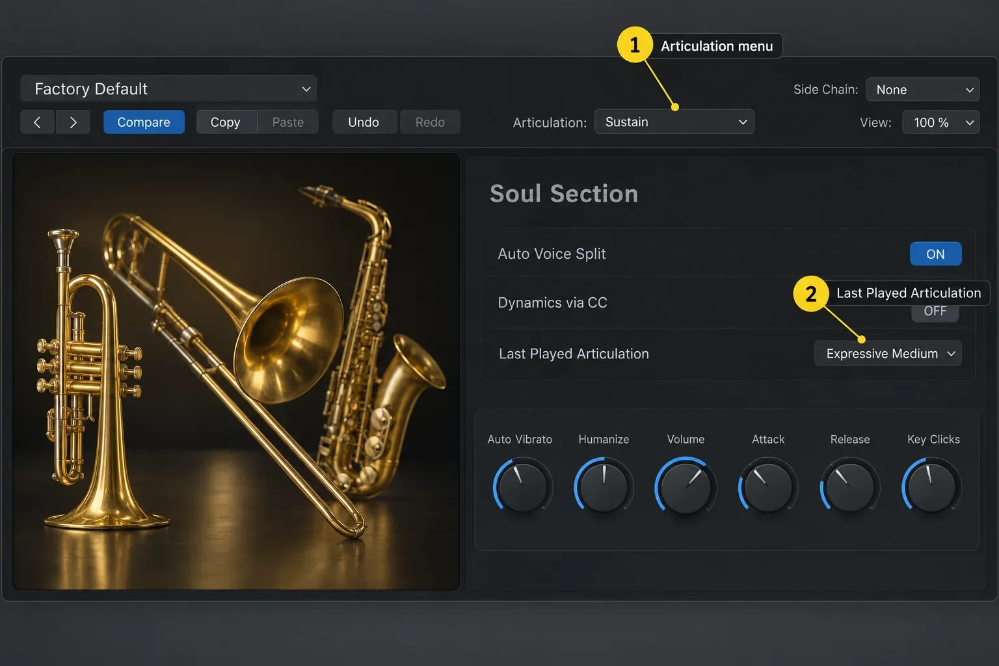The image size is (999, 666).
Task: Click the Attack label text
Action: (768, 439)
